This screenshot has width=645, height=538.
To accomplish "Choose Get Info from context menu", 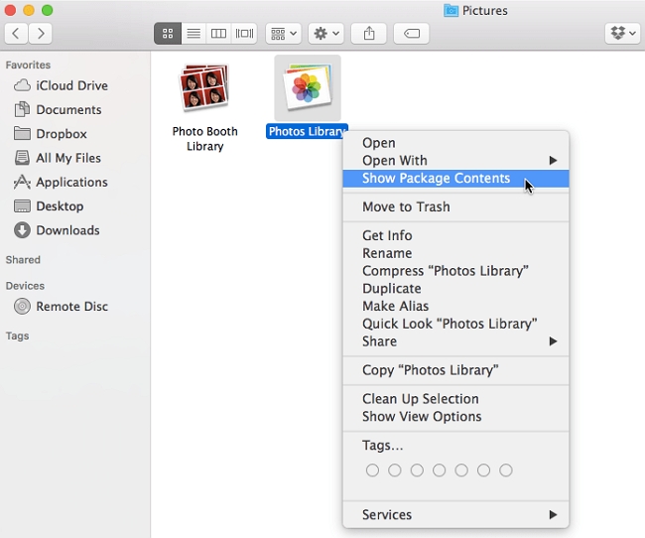I will click(455, 235).
